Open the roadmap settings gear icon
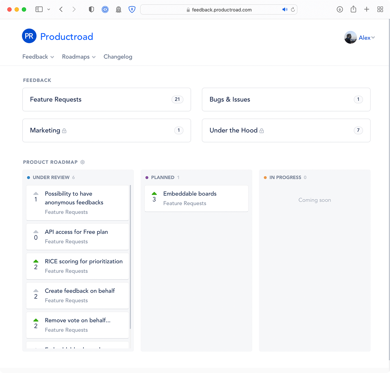Screen dimensions: 390x373 click(x=82, y=162)
